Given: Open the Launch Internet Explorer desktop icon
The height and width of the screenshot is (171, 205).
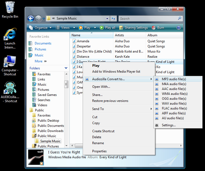Looking at the screenshot, I should (10, 34).
